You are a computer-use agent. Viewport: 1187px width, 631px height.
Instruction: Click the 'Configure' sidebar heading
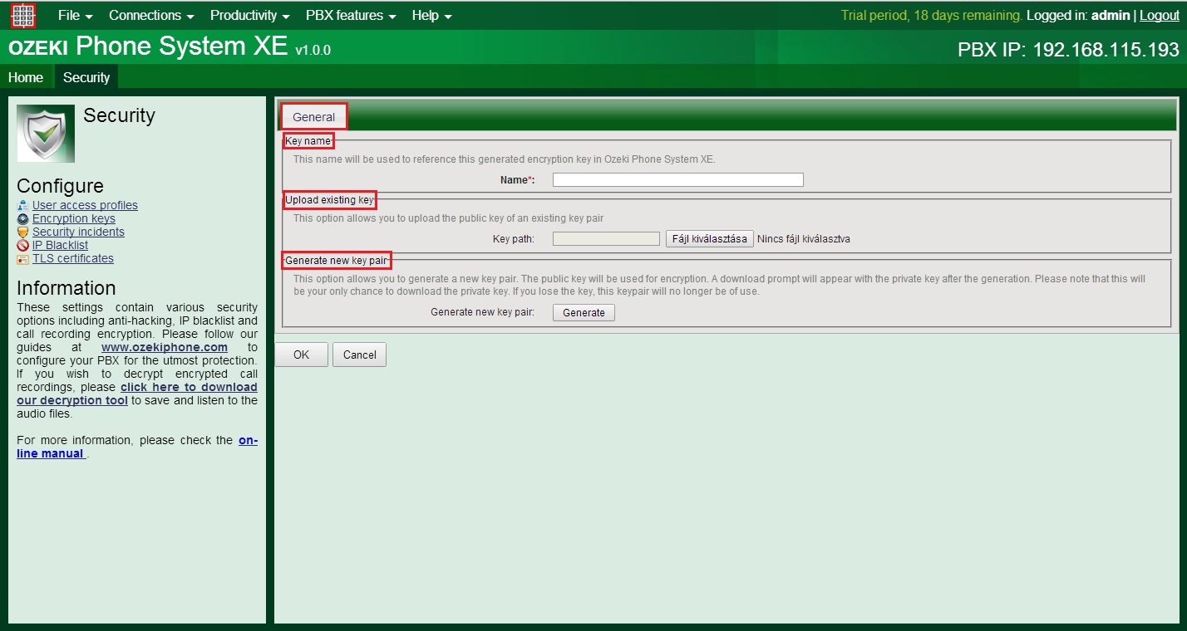(60, 186)
